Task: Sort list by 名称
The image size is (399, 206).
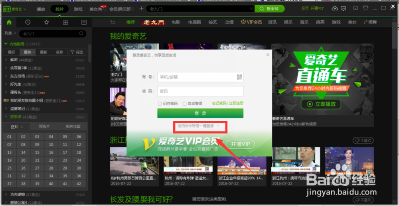Action: click(x=59, y=52)
